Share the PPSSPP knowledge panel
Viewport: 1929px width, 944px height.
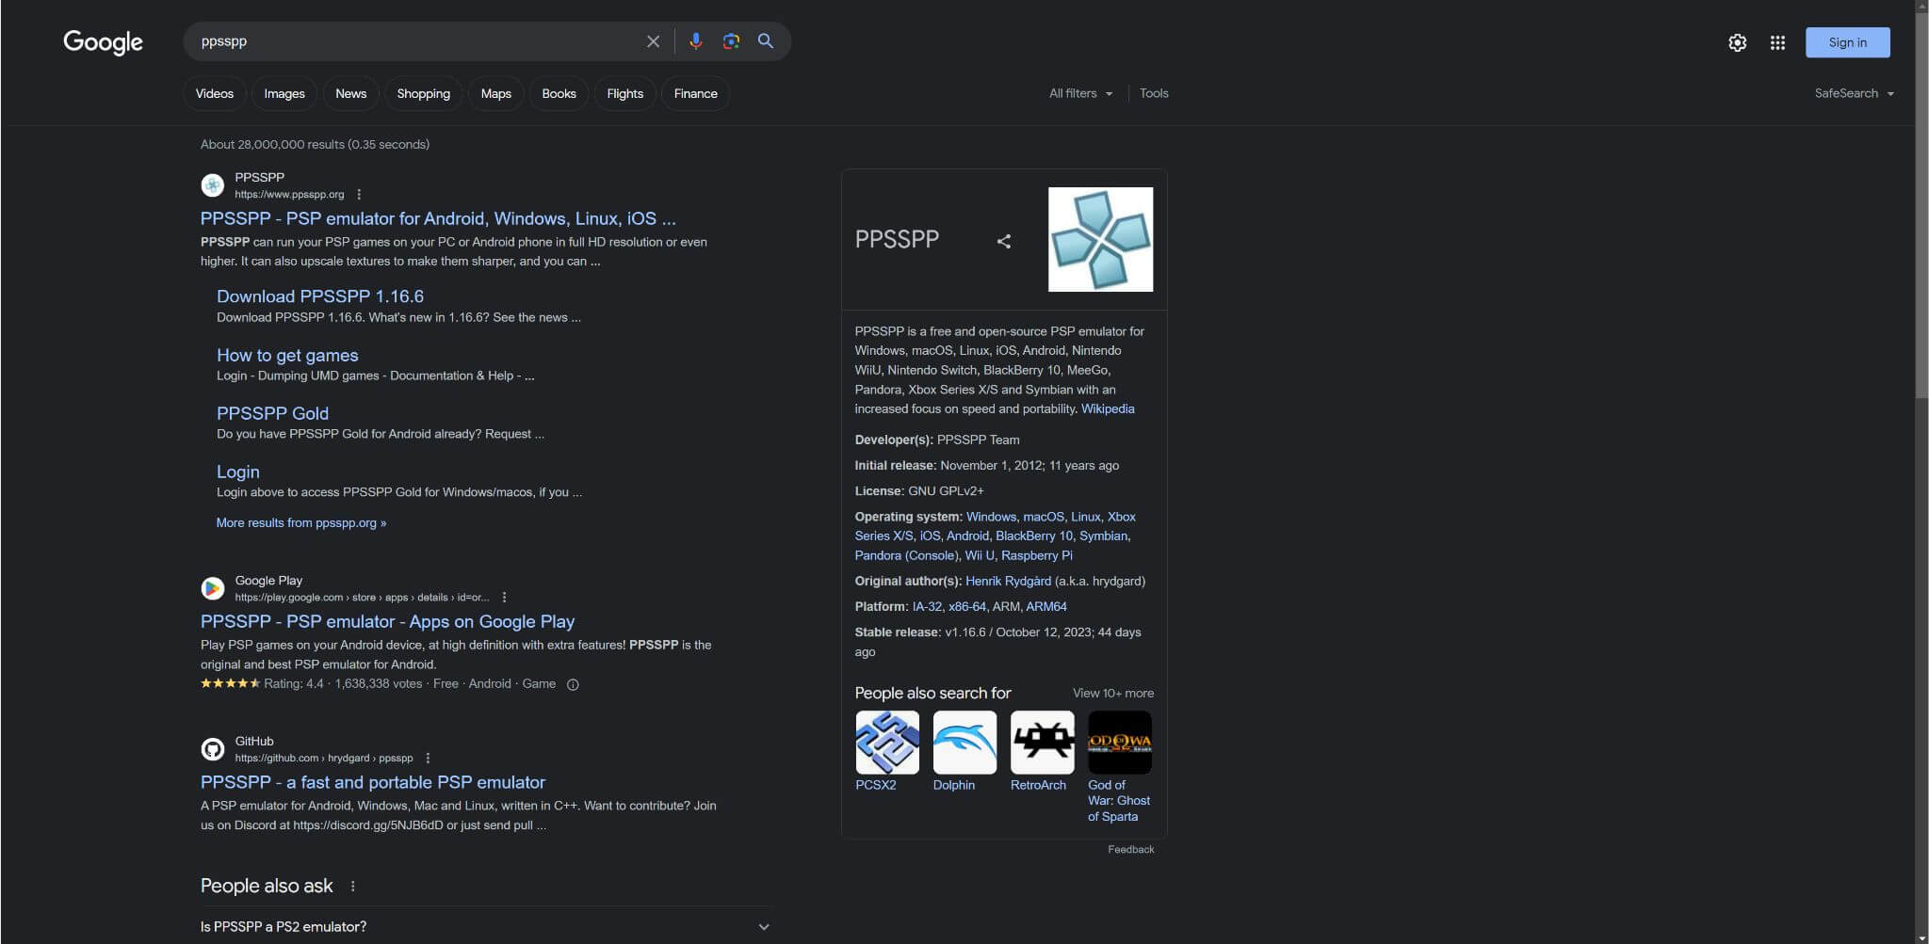[x=1004, y=241]
